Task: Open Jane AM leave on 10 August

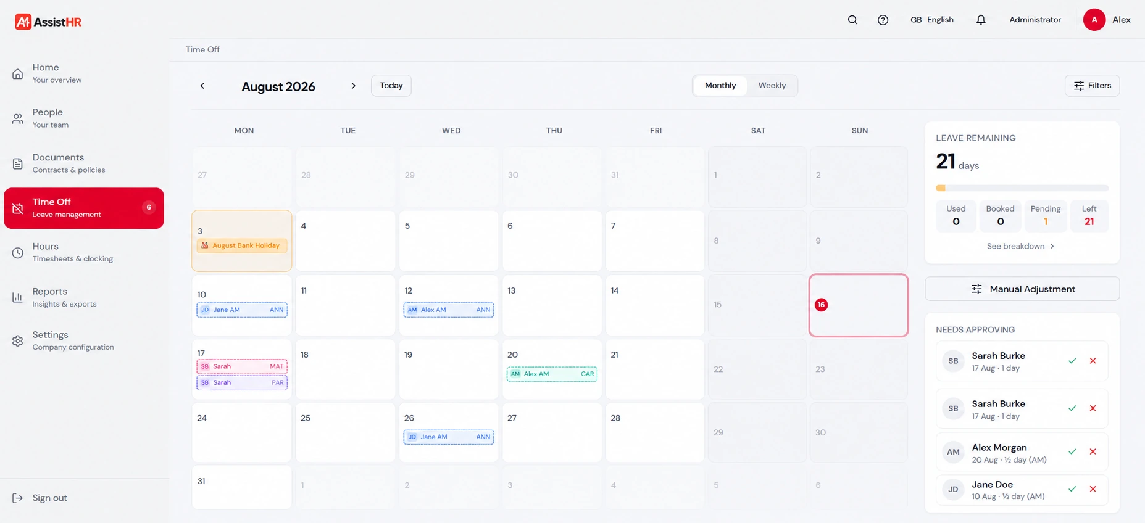Action: pos(242,310)
